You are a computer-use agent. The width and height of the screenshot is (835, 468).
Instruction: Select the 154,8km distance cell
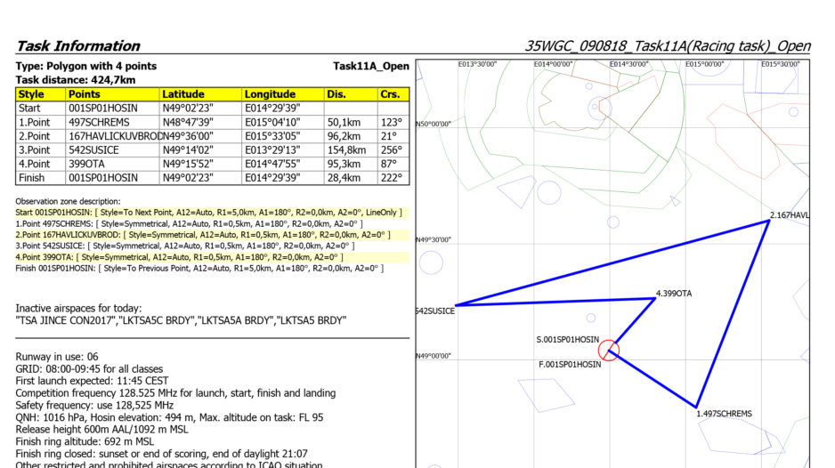346,150
